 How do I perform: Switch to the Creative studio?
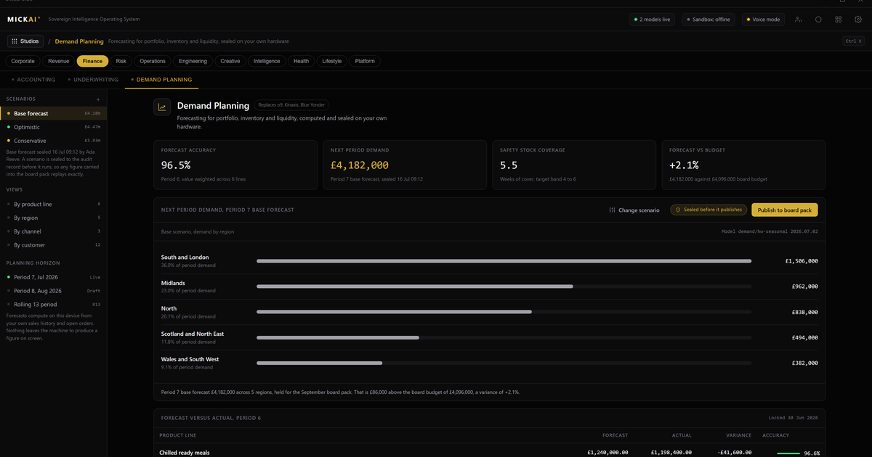230,61
